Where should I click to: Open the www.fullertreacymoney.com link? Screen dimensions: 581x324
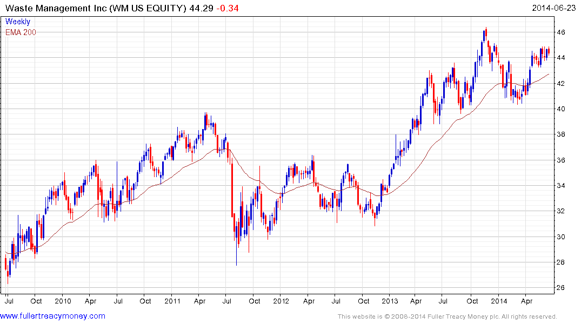(x=52, y=316)
